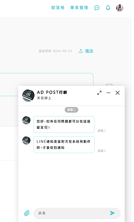This screenshot has height=222, width=134.
Task: Open the user profile avatar
Action: click(x=120, y=8)
